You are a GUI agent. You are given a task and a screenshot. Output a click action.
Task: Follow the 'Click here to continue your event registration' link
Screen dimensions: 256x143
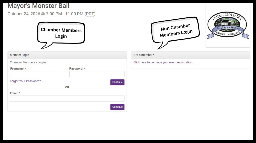(x=163, y=62)
